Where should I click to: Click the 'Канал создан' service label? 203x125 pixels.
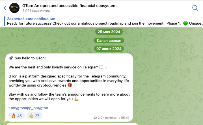109,40
